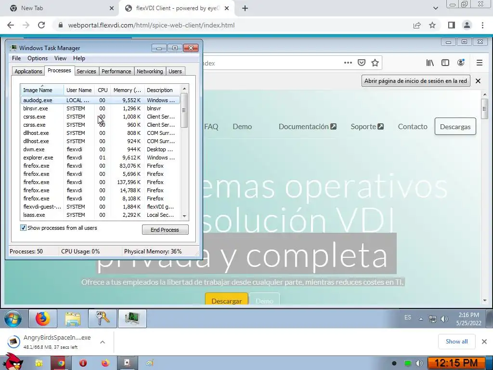Switch to the Services tab

tap(86, 71)
